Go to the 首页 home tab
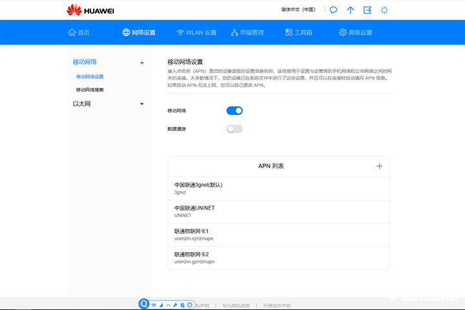 (79, 32)
